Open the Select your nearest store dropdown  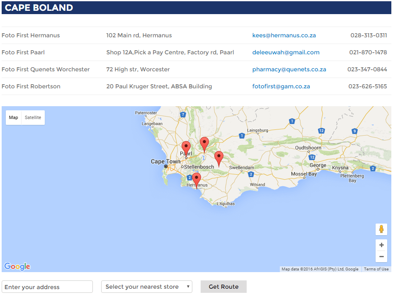147,287
